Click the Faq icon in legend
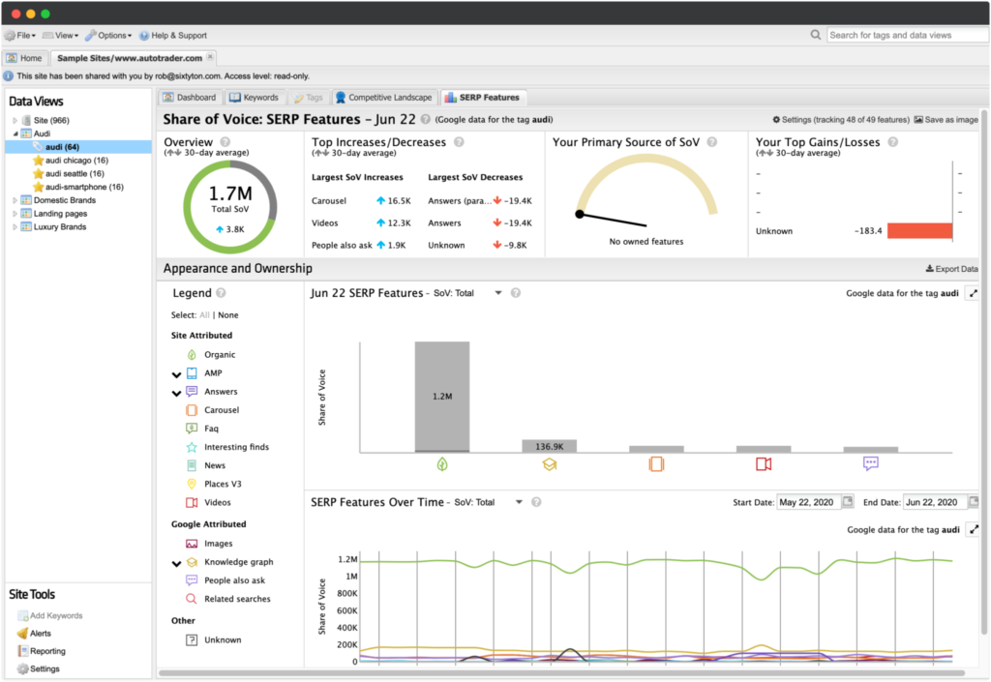 pos(192,429)
